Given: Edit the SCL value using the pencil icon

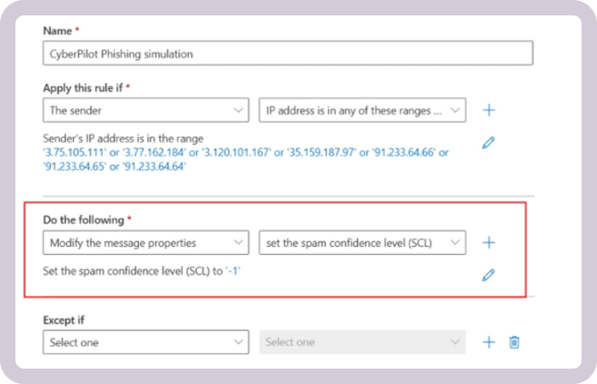Looking at the screenshot, I should point(488,275).
